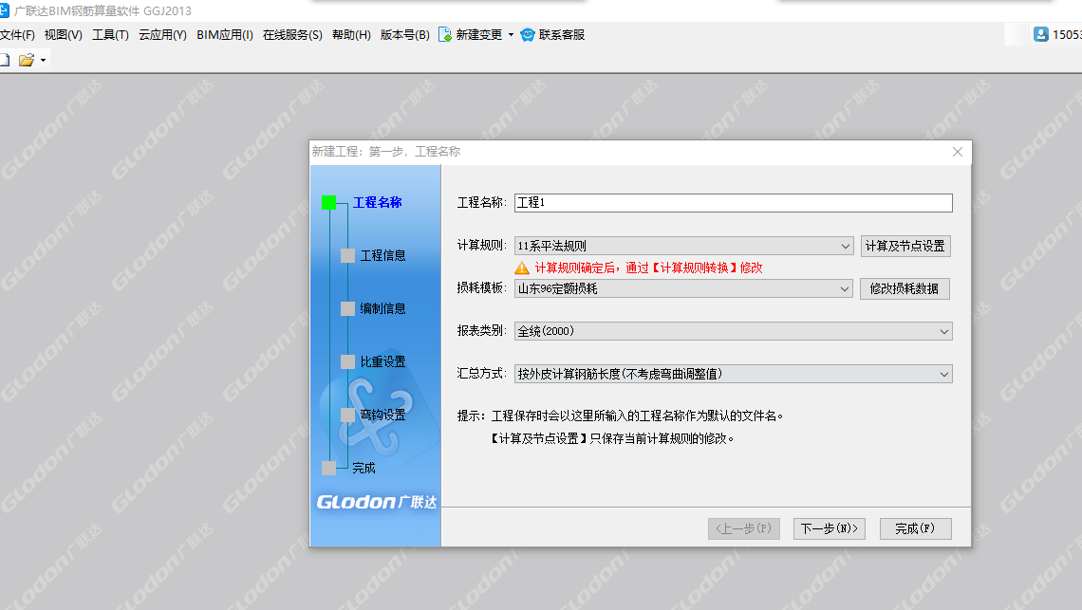The image size is (1082, 610).
Task: Select the 工程信息 wizard step
Action: (x=383, y=255)
